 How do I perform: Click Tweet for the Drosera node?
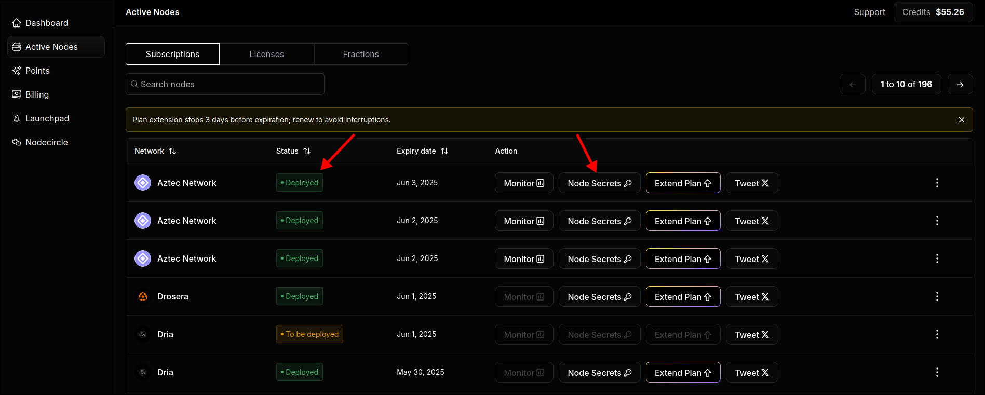point(752,296)
